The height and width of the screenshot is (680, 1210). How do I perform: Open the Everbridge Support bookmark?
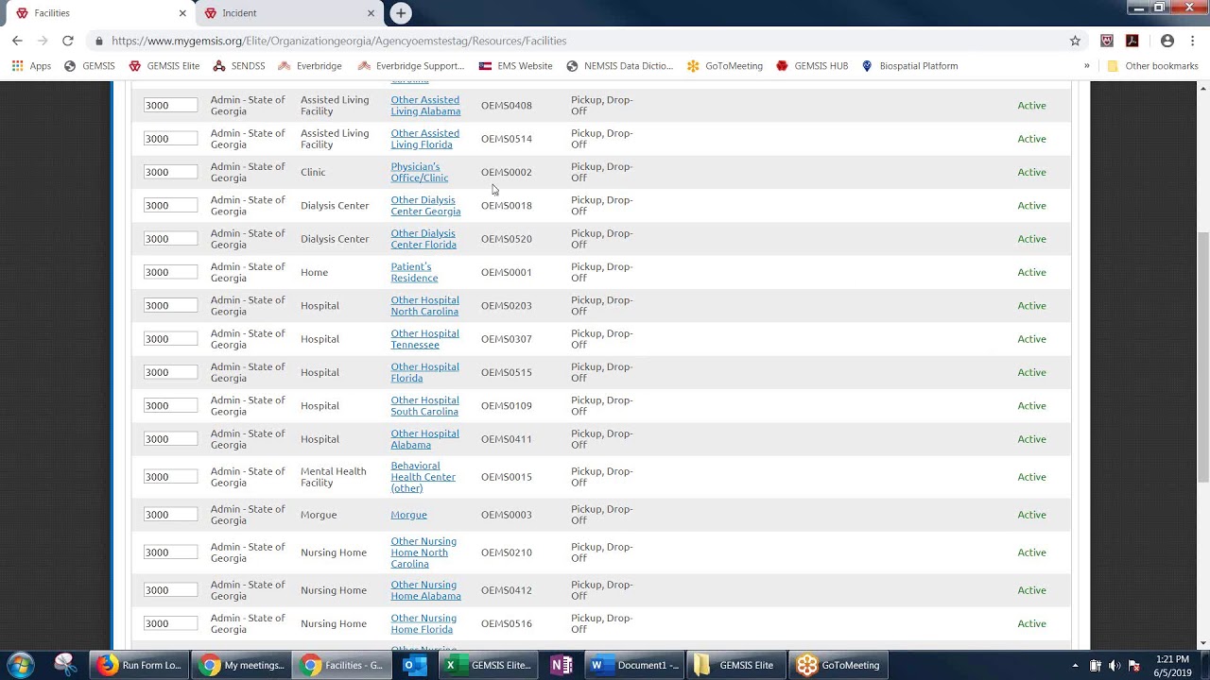411,66
